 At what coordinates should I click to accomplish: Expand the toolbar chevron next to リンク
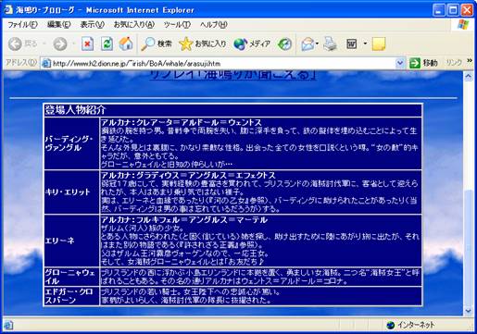coord(470,61)
